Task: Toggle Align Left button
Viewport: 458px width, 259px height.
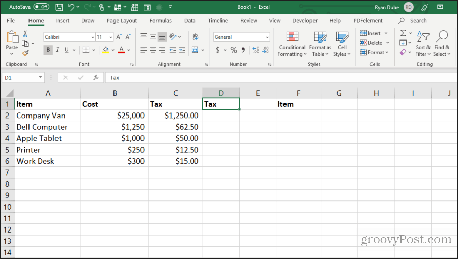Action: (144, 50)
